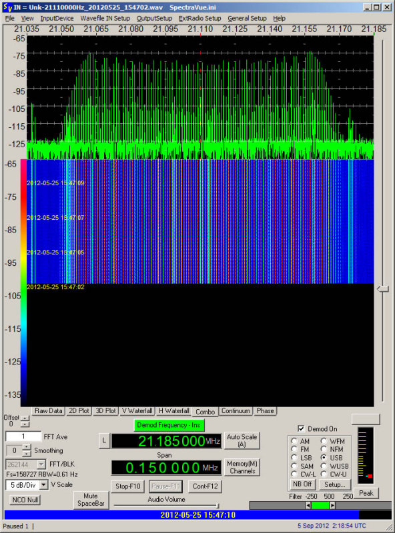Switch to the Raw Data tab

coord(48,410)
